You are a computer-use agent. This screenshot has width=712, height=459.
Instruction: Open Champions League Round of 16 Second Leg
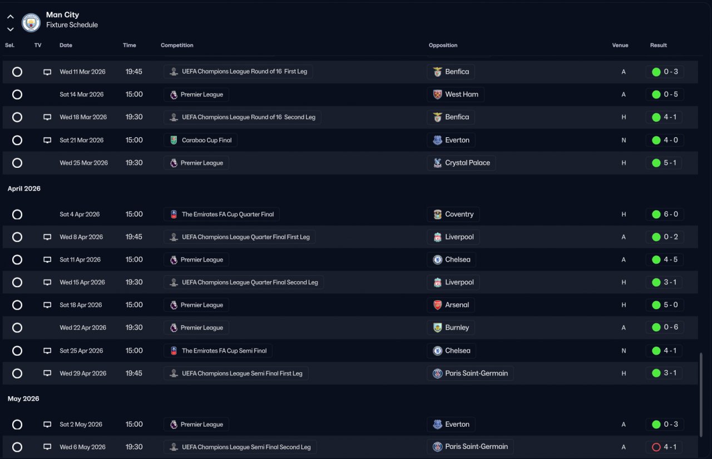pos(243,117)
